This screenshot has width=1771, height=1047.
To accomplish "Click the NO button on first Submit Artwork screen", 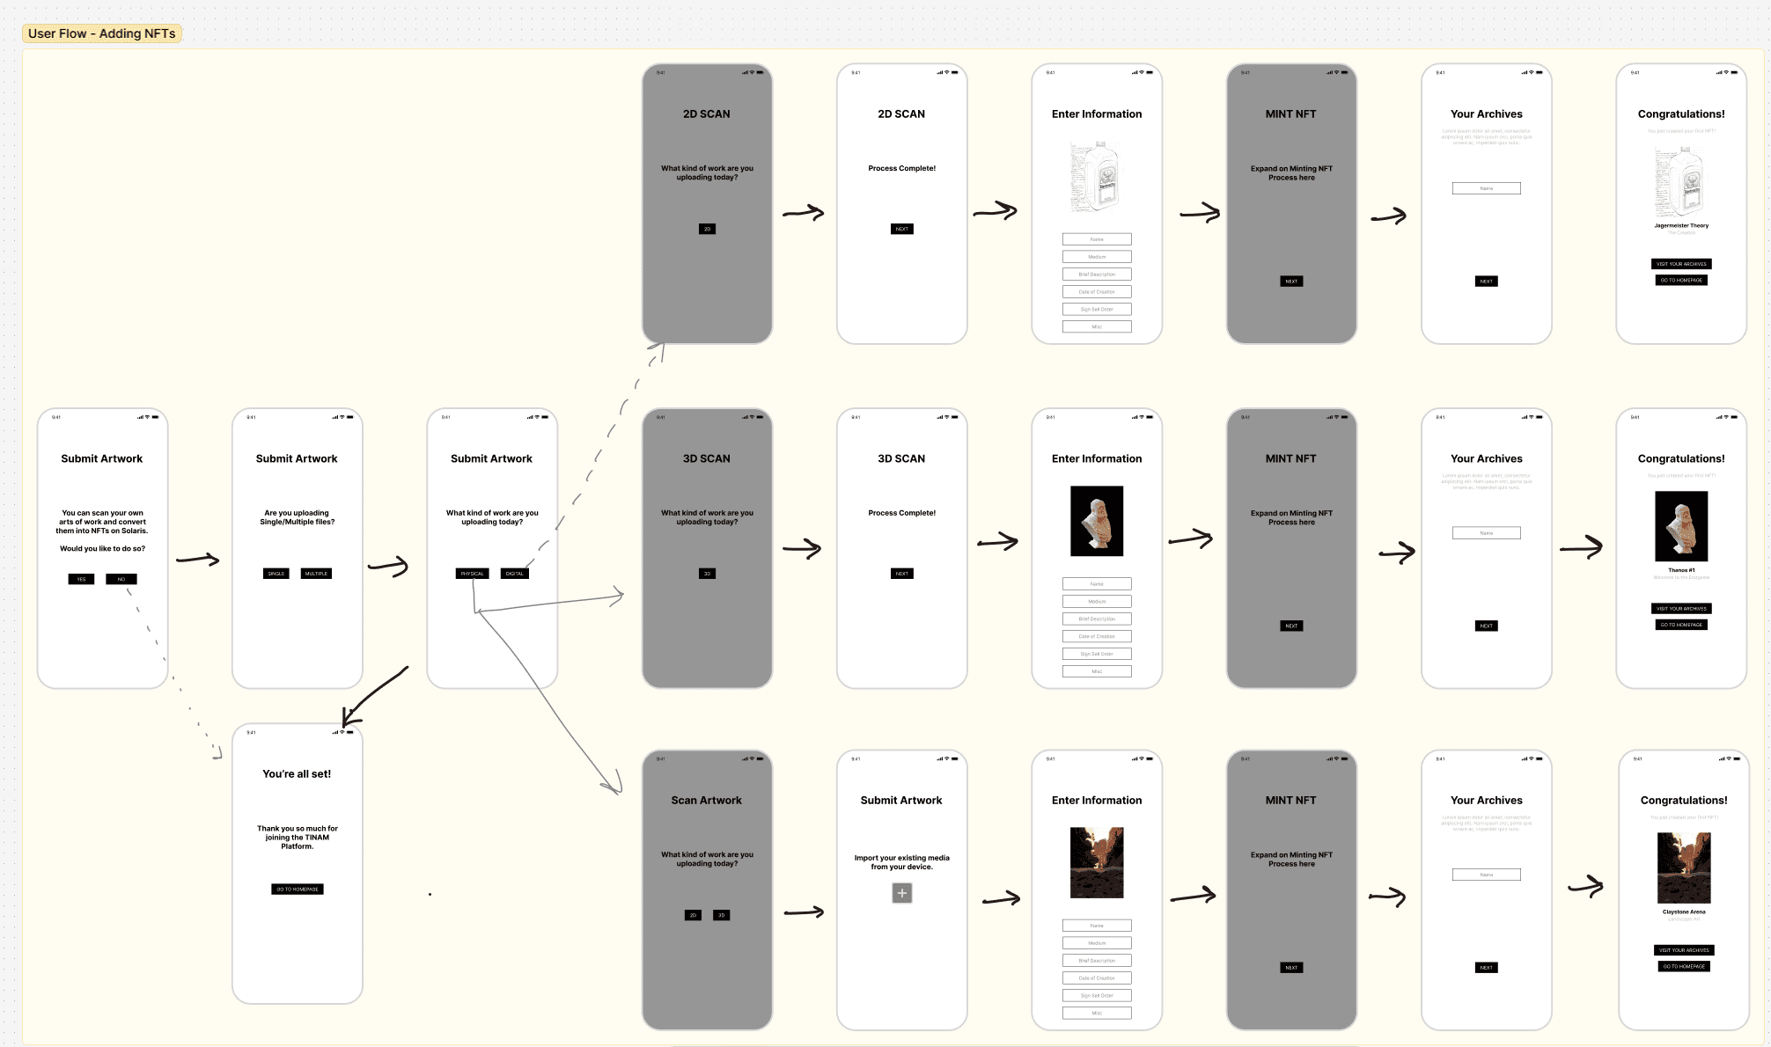I will click(x=121, y=579).
